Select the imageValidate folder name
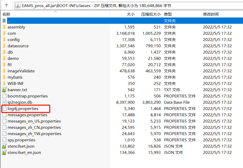This screenshot has width=243, height=168. pos(21,71)
